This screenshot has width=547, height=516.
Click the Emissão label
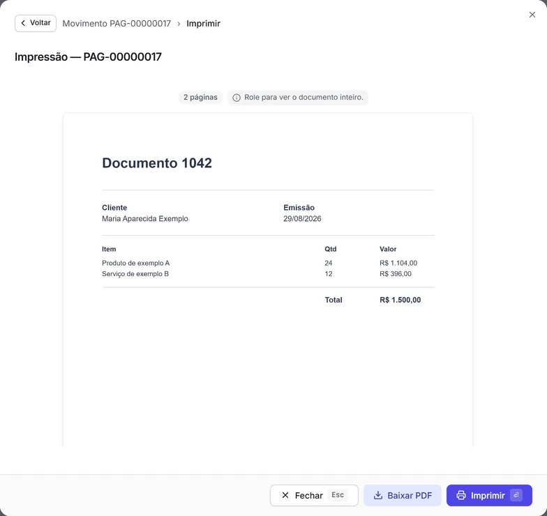click(299, 208)
